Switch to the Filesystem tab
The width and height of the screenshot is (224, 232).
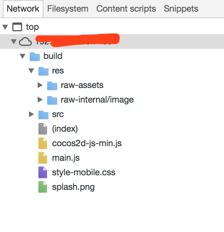(x=68, y=9)
